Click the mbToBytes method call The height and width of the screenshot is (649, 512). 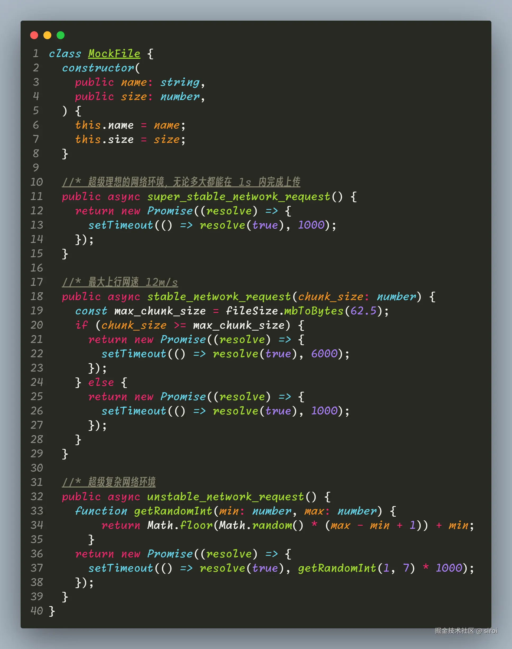click(314, 311)
